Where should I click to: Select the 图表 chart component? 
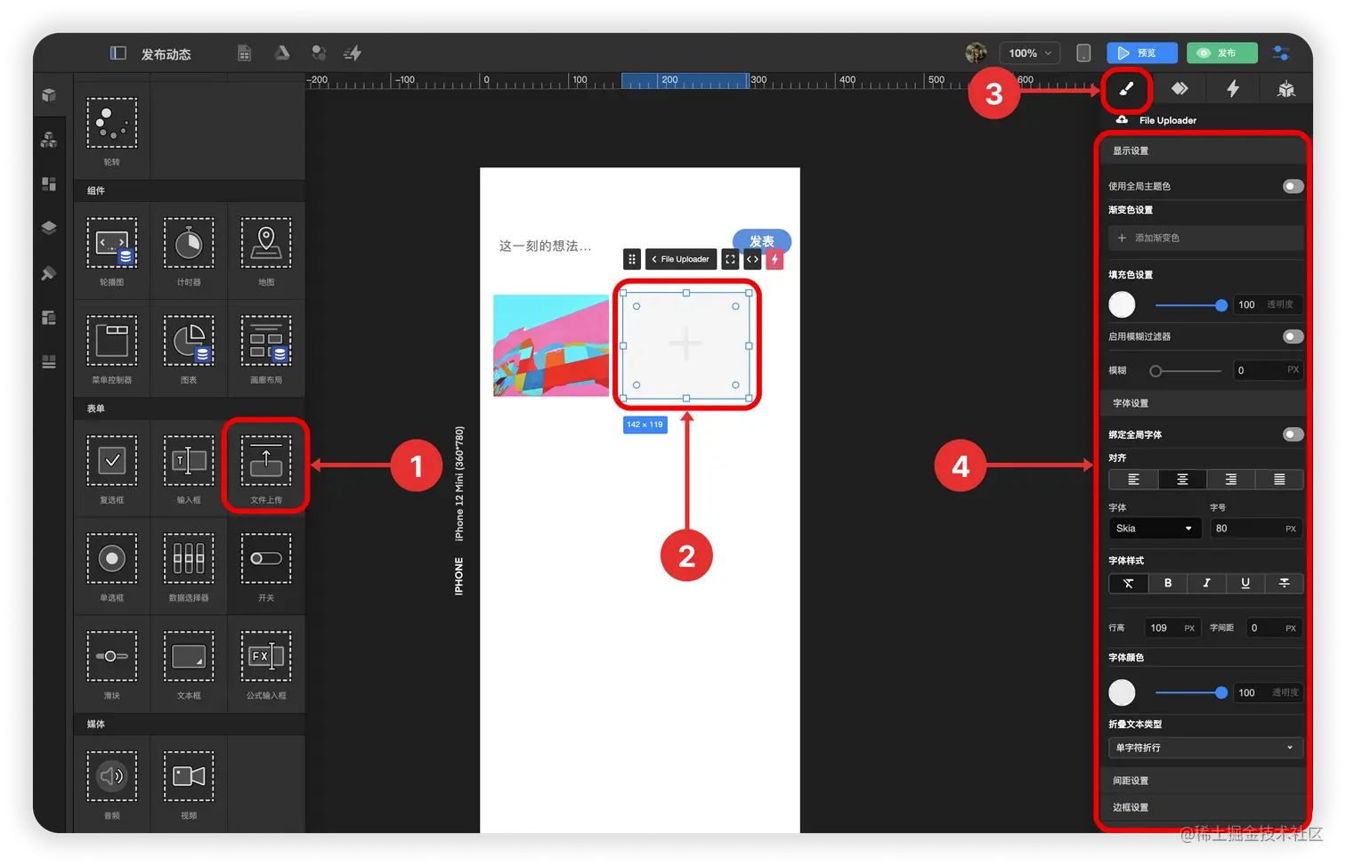[189, 348]
